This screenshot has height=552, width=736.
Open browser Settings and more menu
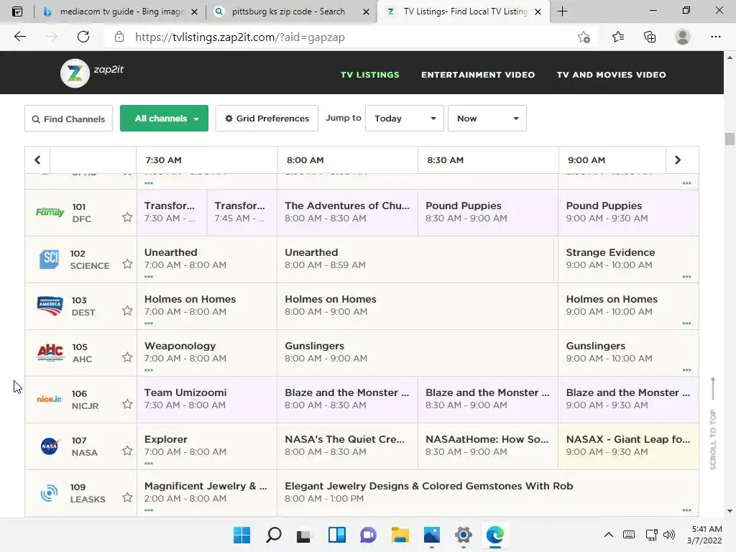[x=715, y=37]
